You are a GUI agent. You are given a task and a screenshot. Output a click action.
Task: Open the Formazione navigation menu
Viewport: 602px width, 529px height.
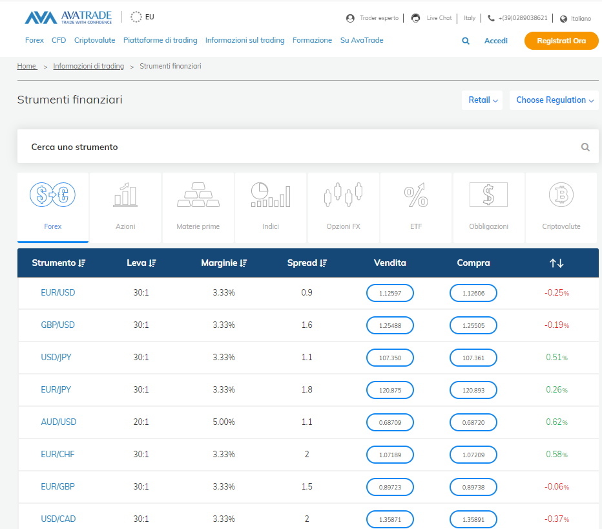312,40
